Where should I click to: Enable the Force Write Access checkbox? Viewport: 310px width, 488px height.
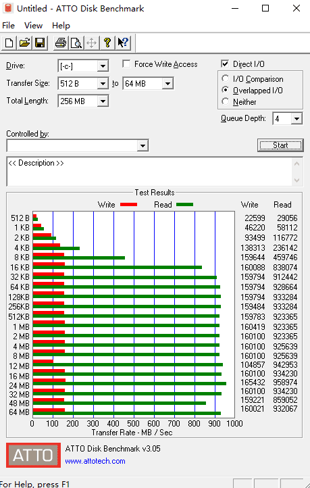click(x=126, y=64)
